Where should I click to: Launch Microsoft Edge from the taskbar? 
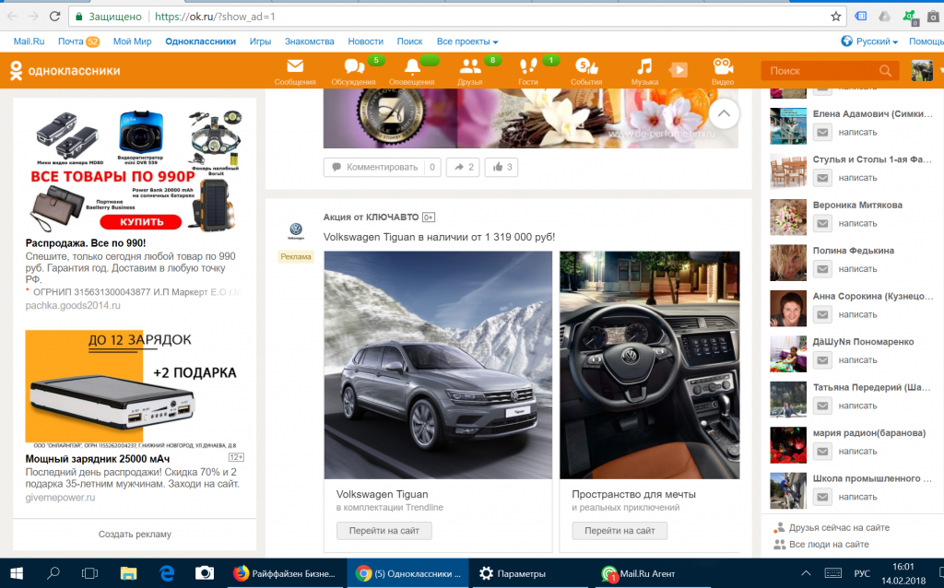167,573
